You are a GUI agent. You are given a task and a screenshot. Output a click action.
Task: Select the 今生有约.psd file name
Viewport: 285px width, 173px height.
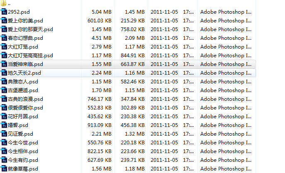coord(23,160)
